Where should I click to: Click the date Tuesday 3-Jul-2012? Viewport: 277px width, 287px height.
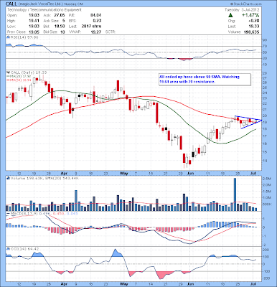tap(242, 10)
